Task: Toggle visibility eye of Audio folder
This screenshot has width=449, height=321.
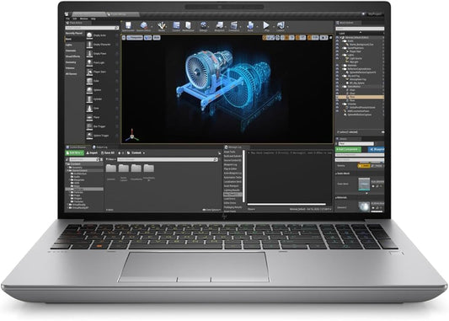Action: [x=337, y=41]
